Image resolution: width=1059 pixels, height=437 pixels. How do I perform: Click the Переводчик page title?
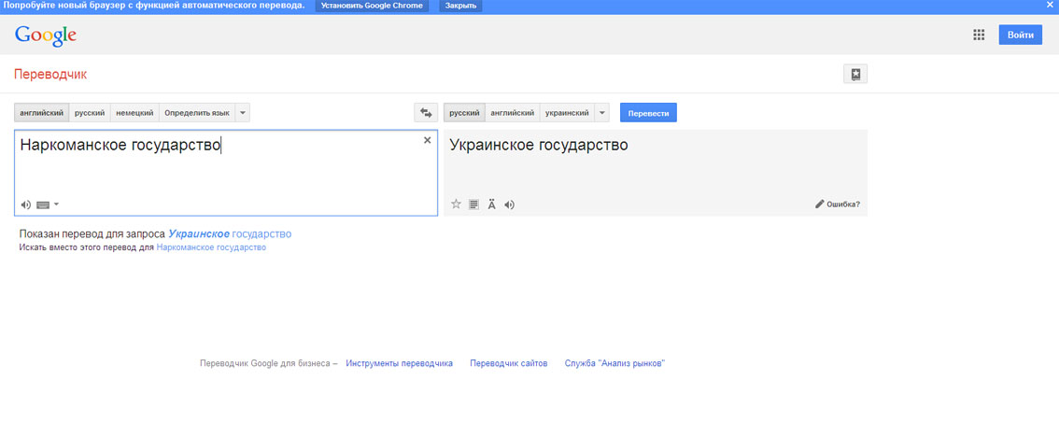coord(50,75)
